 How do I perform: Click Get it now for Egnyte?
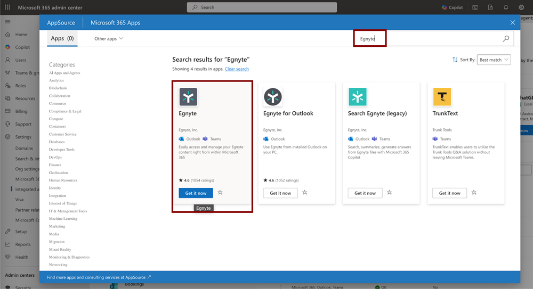click(x=196, y=193)
